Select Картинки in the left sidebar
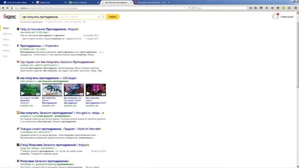This screenshot has height=168, width=299. tap(7, 34)
